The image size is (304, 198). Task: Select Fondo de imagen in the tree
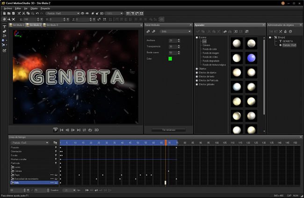211,53
